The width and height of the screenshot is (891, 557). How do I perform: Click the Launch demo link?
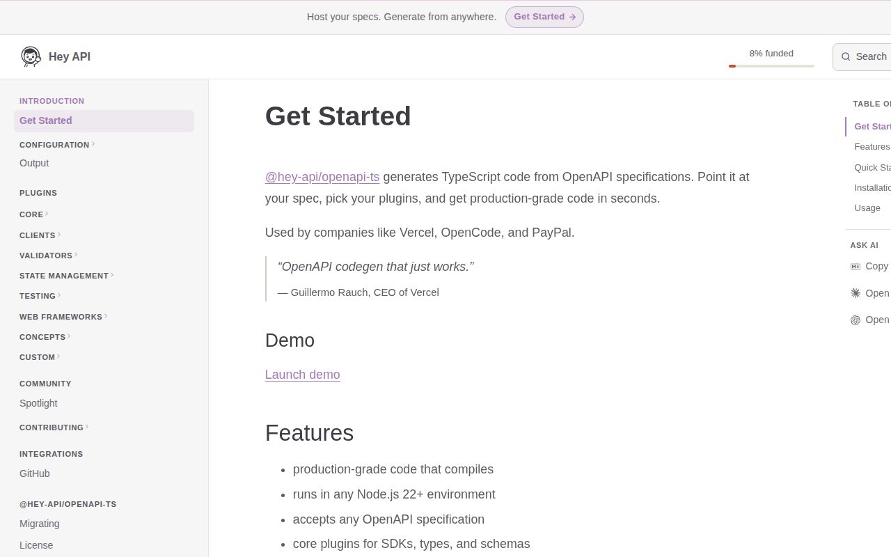(303, 375)
